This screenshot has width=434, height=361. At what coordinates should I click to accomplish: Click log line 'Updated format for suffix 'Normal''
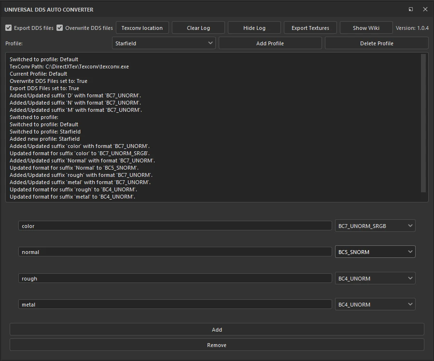tap(74, 168)
